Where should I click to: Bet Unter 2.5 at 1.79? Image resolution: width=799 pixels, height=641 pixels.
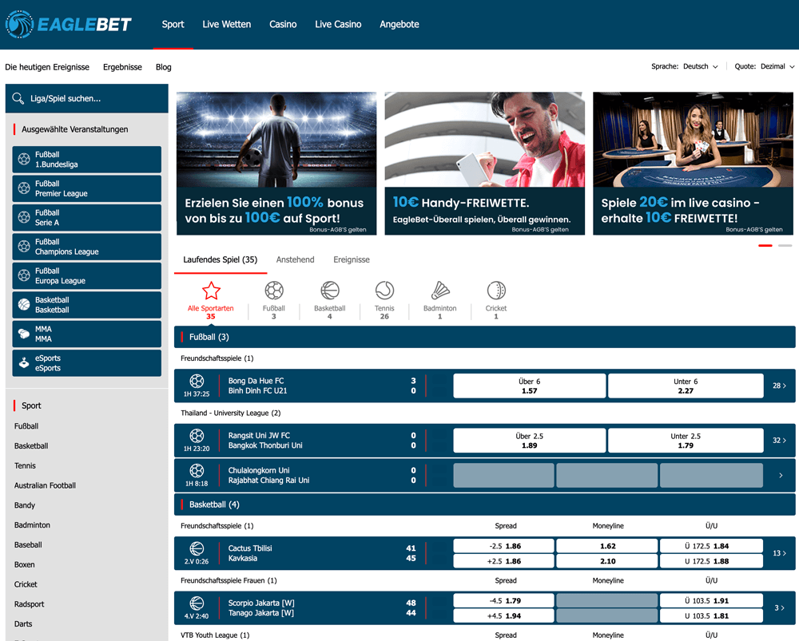tap(686, 441)
